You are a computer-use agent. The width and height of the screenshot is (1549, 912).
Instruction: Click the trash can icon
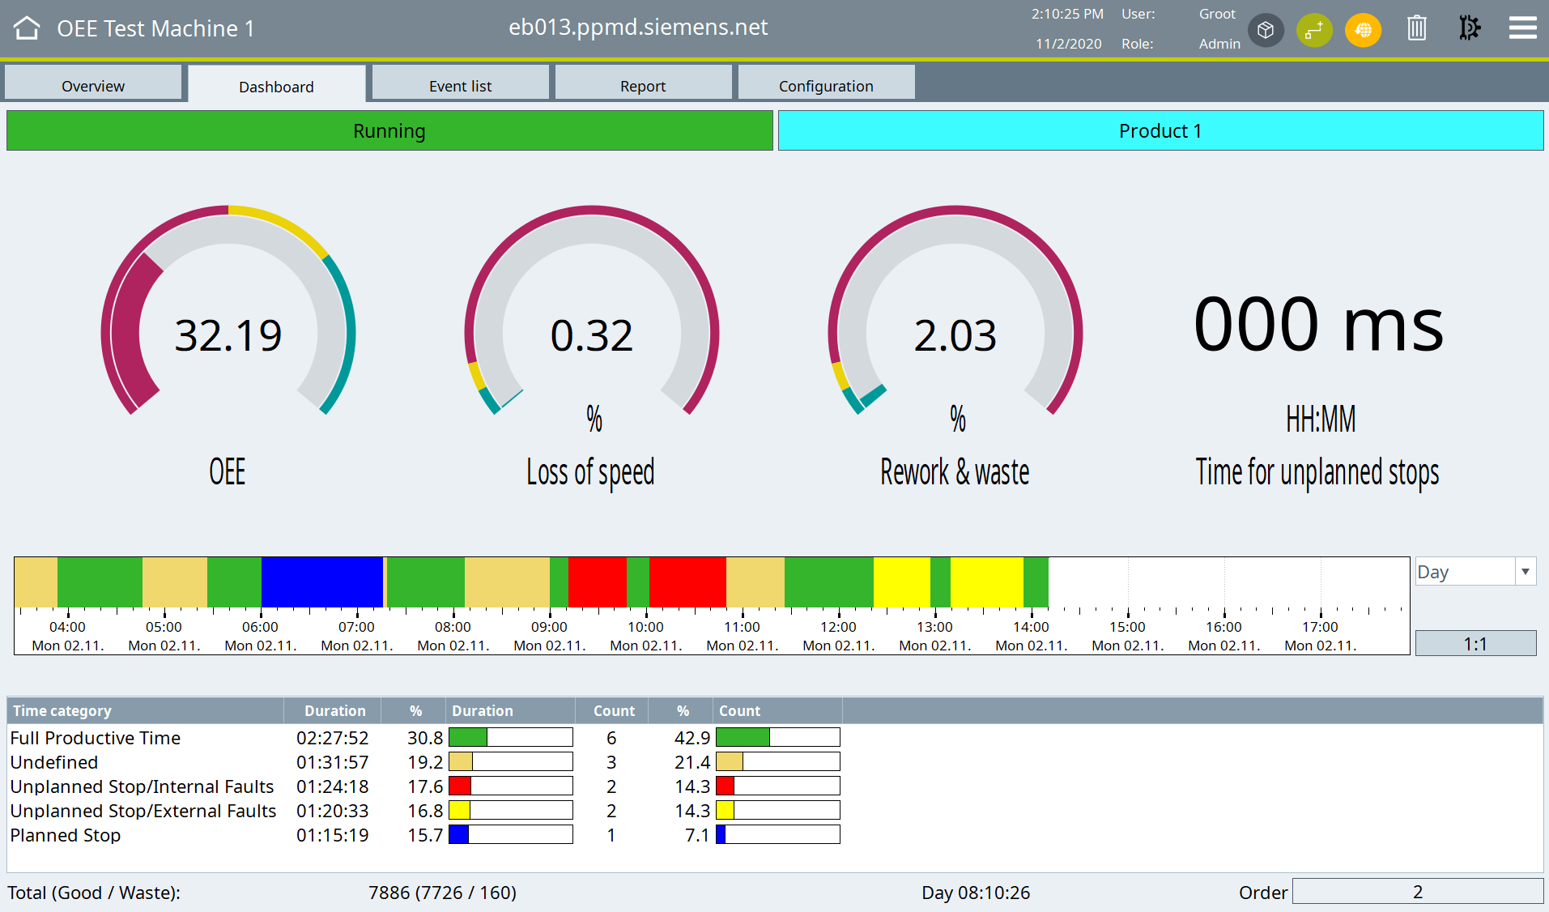(x=1416, y=28)
